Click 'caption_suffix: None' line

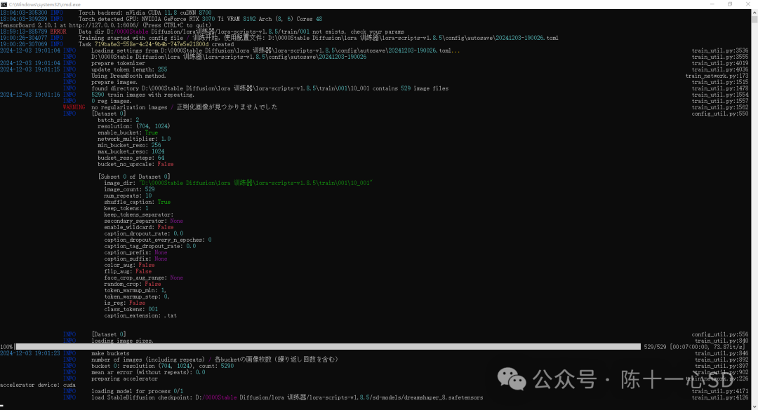tap(135, 259)
